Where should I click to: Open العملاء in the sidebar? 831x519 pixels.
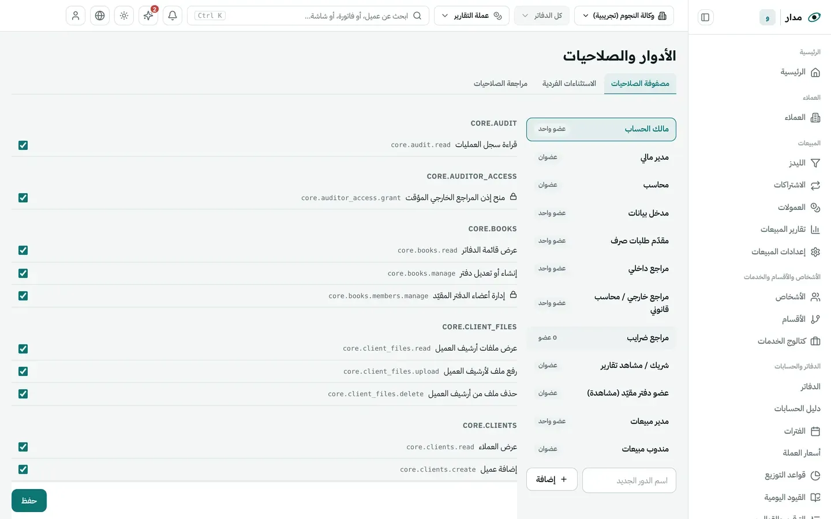802,118
